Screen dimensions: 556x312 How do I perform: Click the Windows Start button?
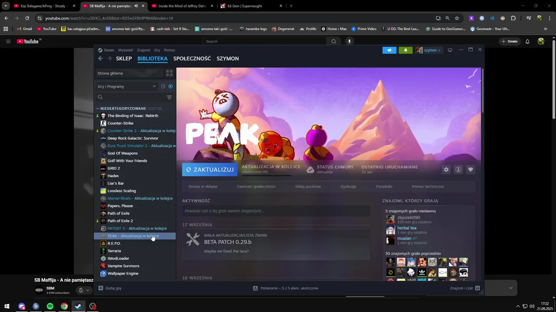[x=7, y=306]
